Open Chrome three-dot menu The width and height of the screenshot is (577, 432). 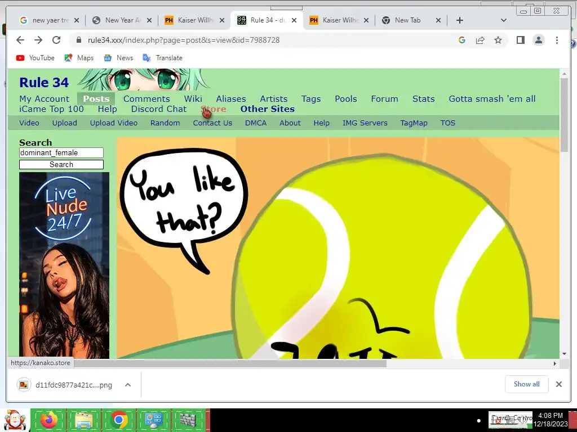click(557, 40)
